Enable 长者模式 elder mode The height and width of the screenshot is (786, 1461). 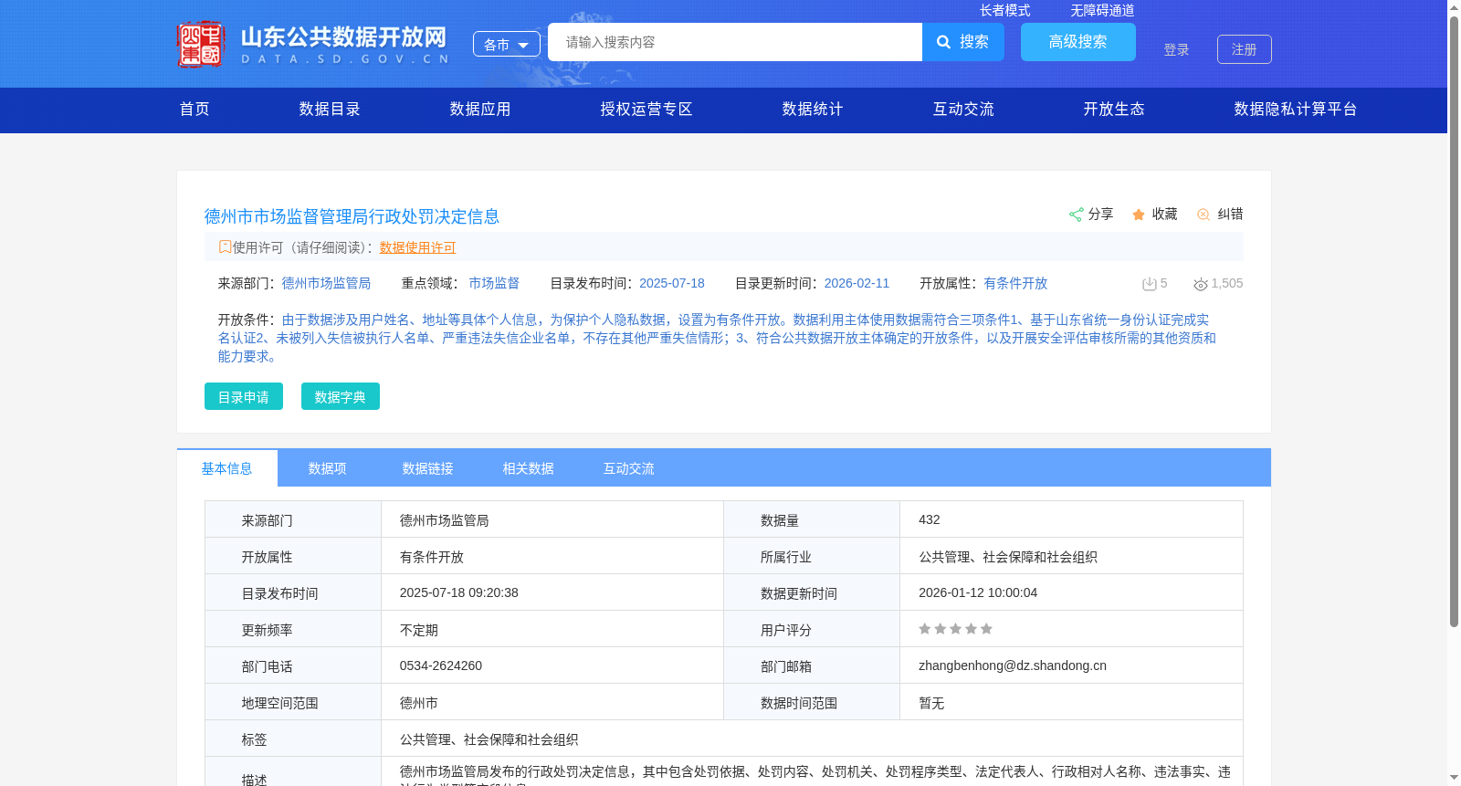point(1004,10)
